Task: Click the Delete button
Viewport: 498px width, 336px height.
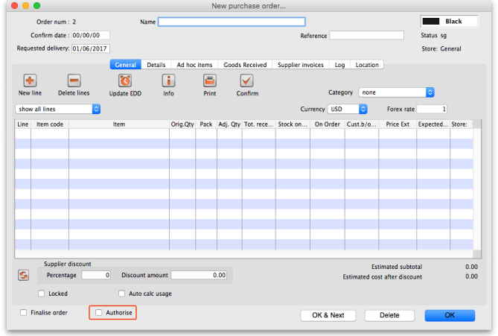Action: tap(389, 315)
